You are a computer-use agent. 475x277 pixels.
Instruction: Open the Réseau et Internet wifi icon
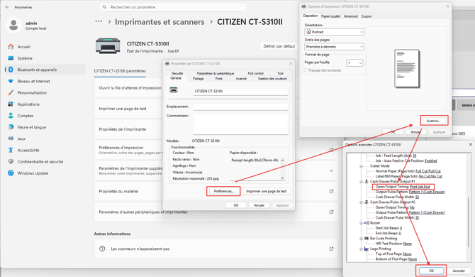11,81
